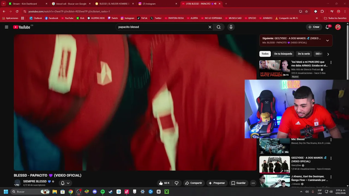Image resolution: width=349 pixels, height=196 pixels.
Task: Open options for the 'Así Maté a mi PARCERO' video
Action: point(331,62)
